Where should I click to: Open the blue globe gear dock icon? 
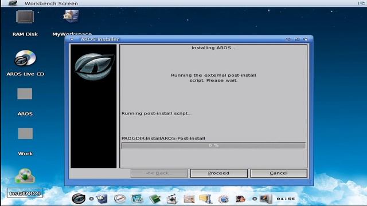223,199
